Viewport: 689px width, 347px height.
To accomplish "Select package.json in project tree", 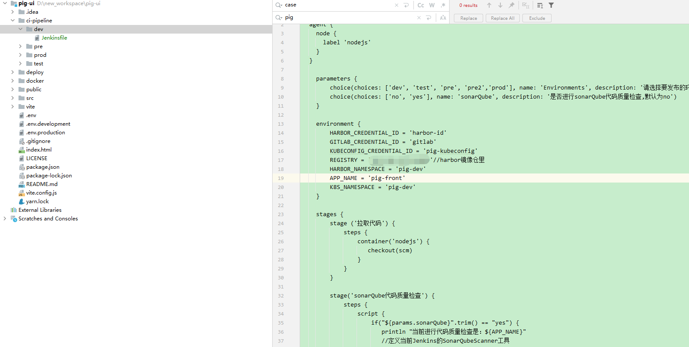I will pos(43,167).
